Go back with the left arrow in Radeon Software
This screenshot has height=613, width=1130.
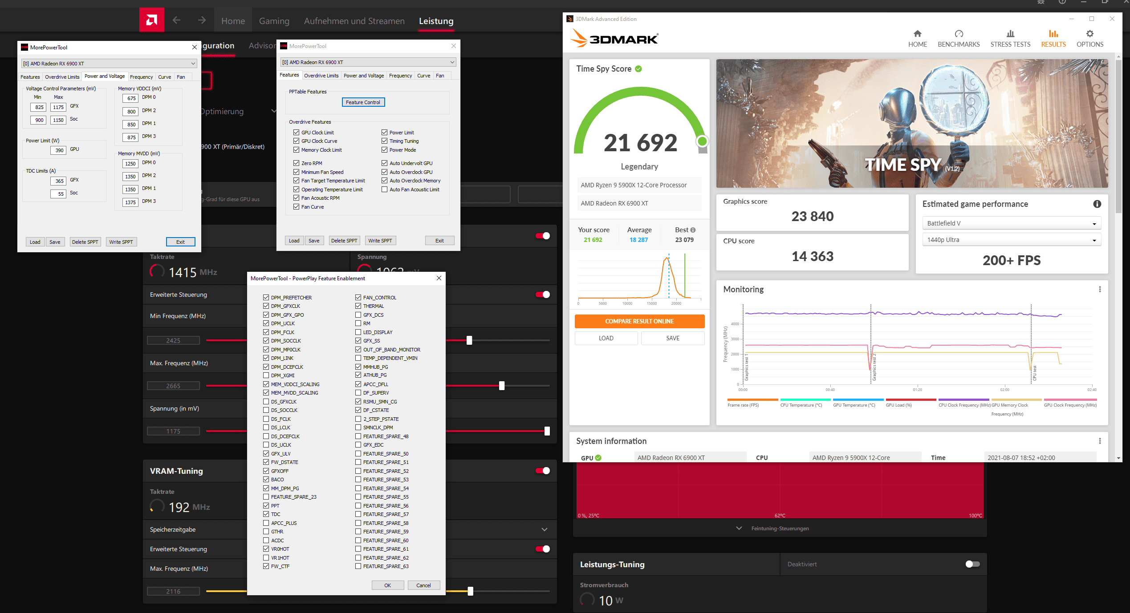pos(176,20)
